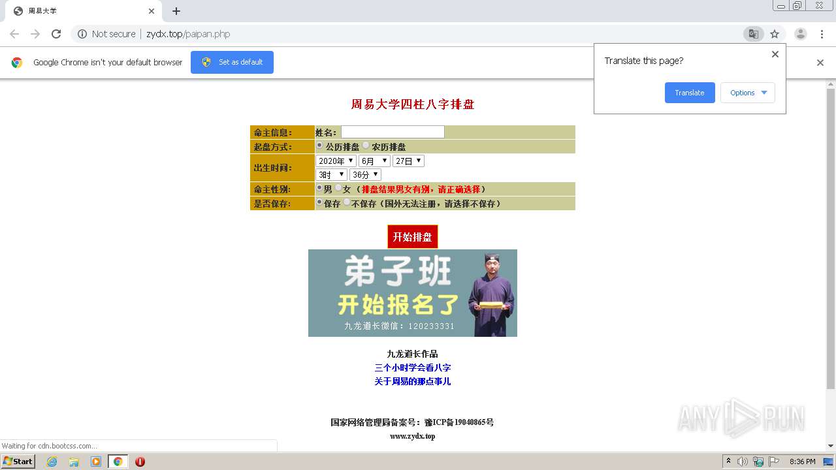Click the Set as default button
This screenshot has width=836, height=470.
[232, 63]
